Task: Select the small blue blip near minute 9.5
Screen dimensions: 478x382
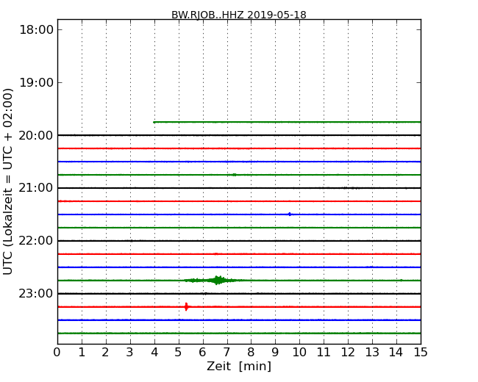Action: 290,215
